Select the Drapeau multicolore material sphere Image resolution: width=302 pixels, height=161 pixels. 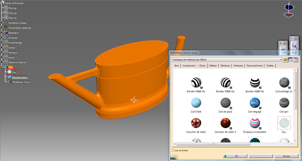(255, 123)
